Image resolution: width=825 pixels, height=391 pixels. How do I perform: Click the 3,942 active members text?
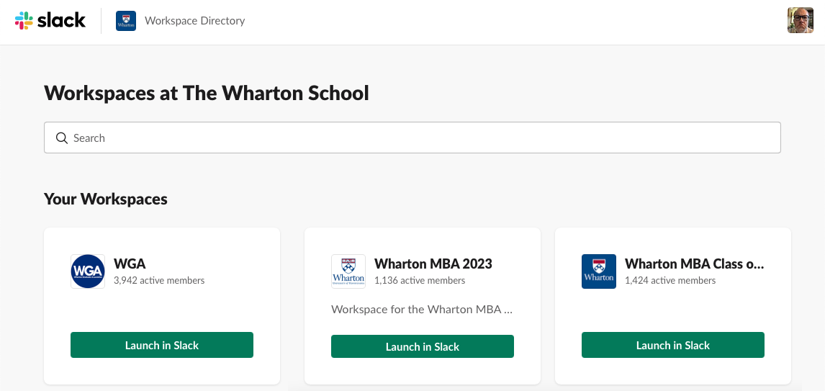[159, 281]
